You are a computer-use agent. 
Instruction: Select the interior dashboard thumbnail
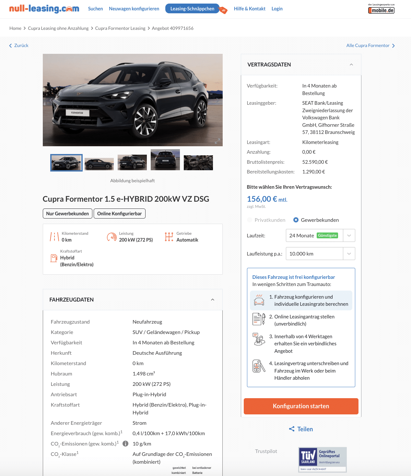pos(198,163)
